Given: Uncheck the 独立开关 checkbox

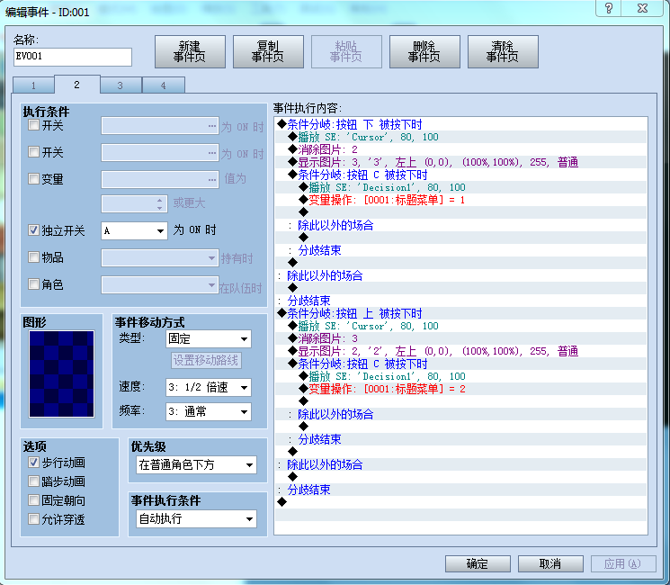Looking at the screenshot, I should [33, 230].
